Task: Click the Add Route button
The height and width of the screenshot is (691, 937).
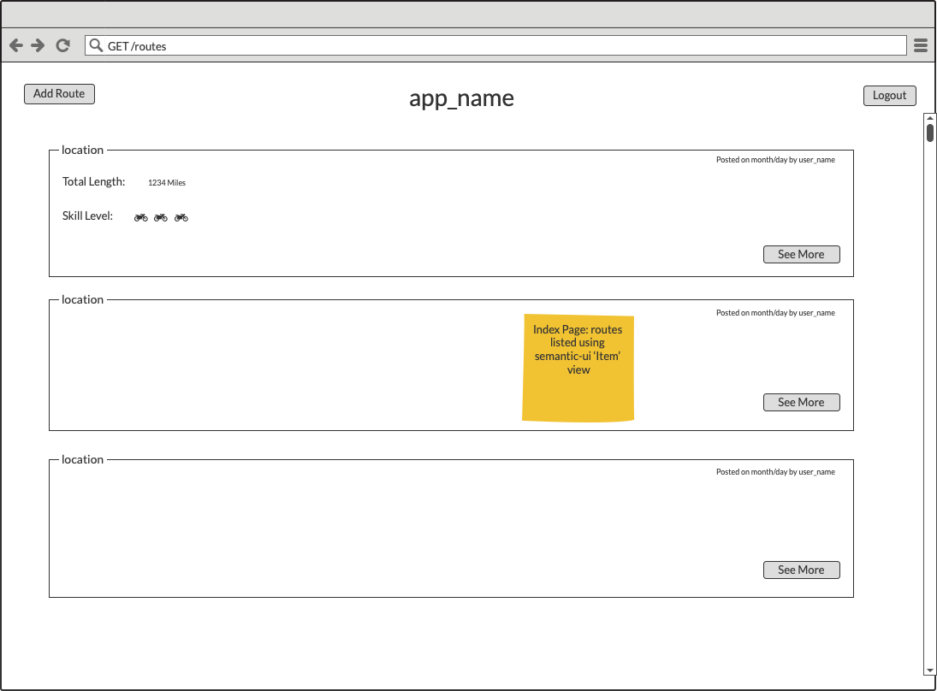Action: pos(59,94)
